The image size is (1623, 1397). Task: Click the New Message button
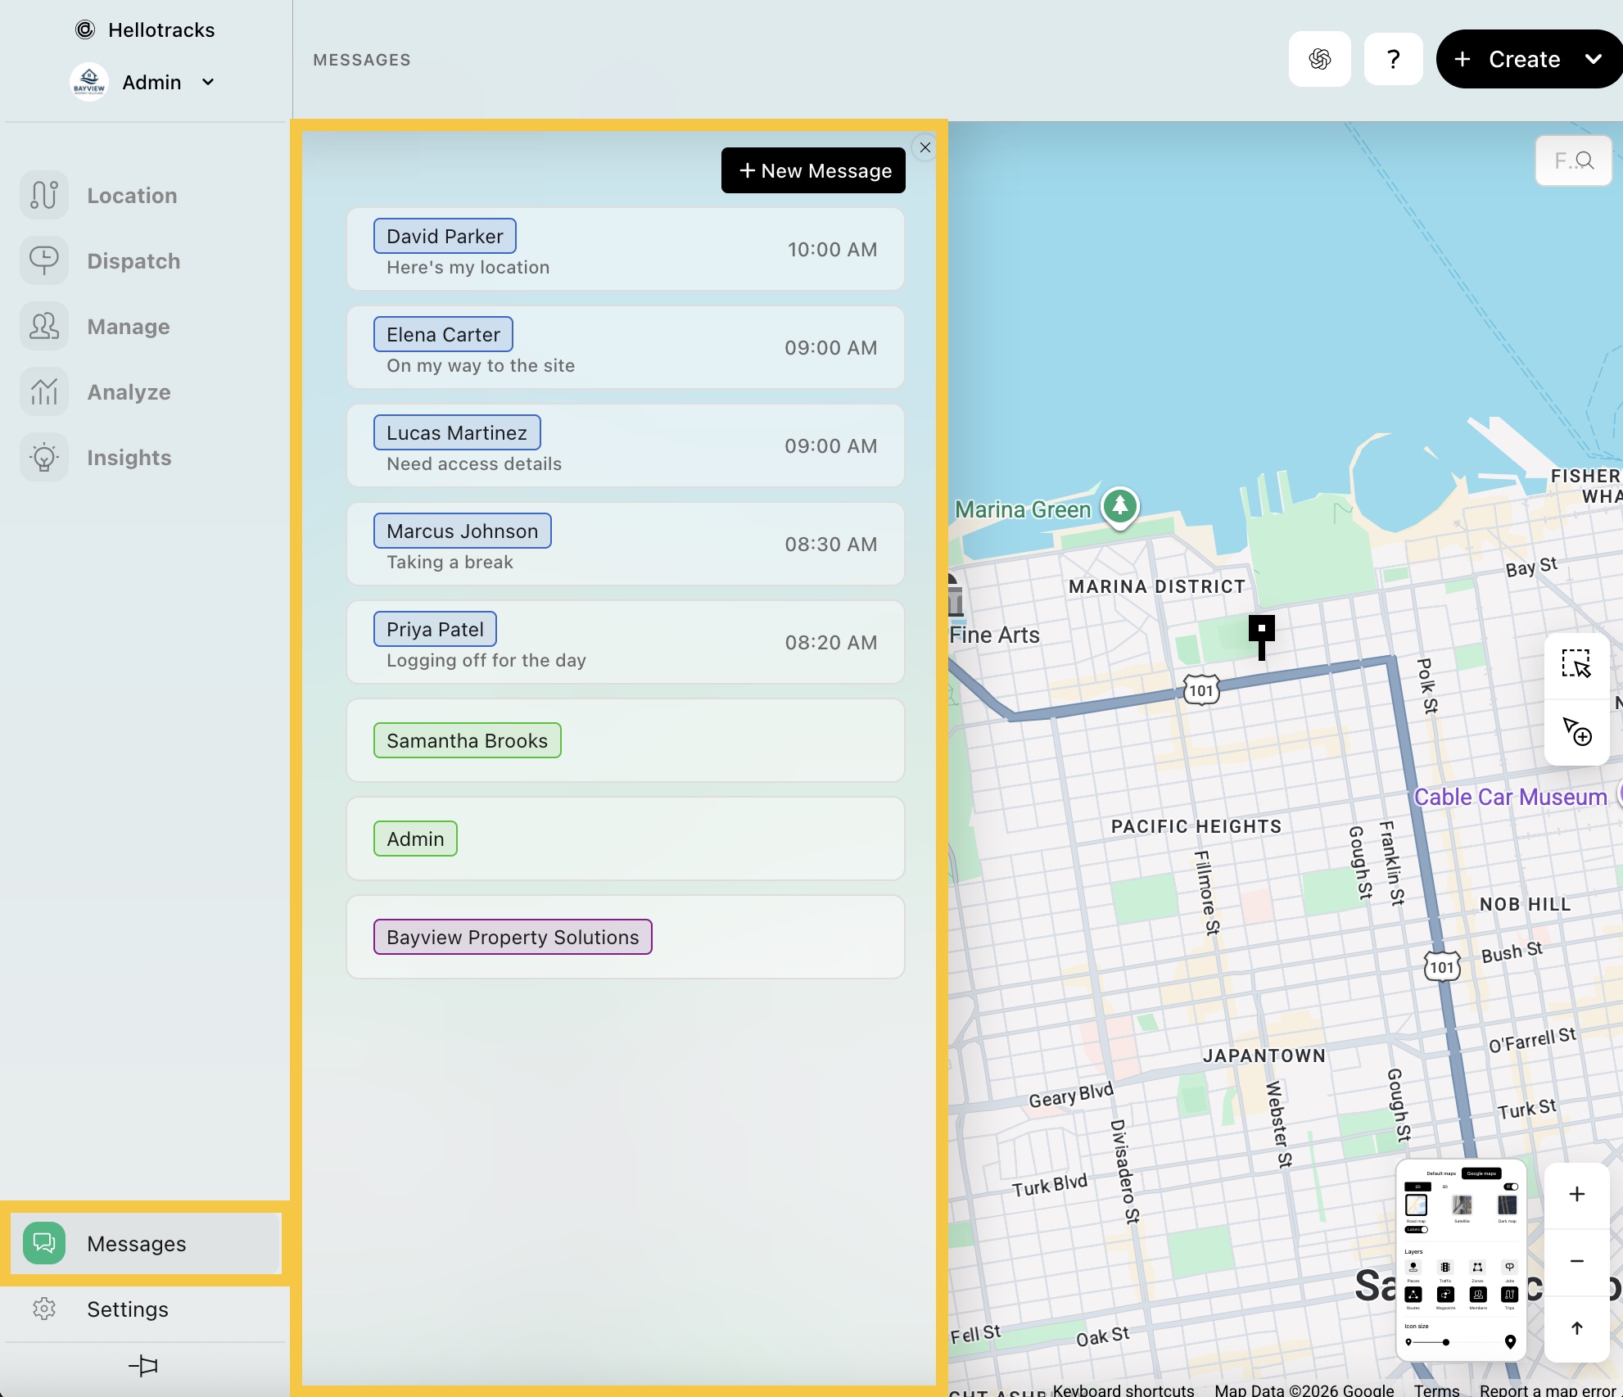tap(813, 170)
